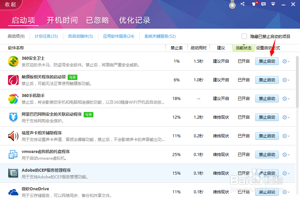Click the 阿里巴巴网购 blue wallet icon

13,117
